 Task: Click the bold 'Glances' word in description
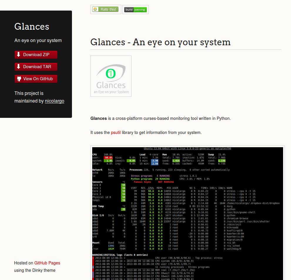(x=99, y=118)
